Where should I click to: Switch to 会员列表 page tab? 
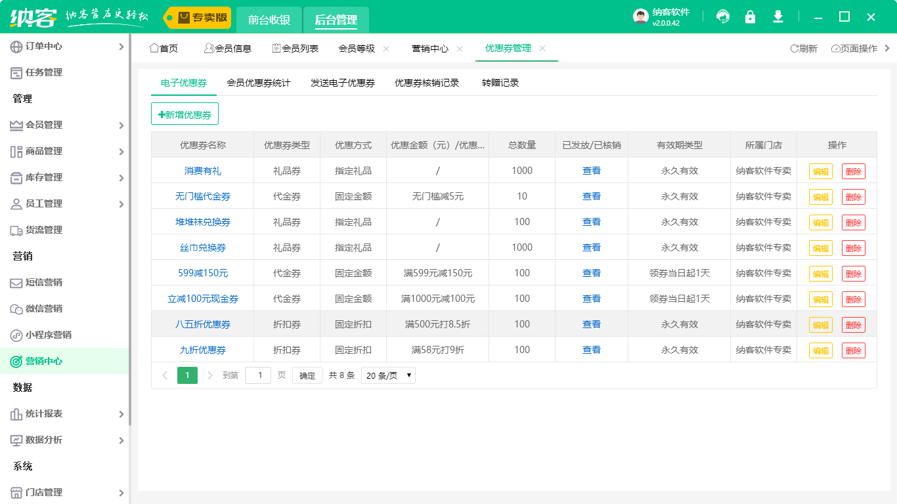coord(295,49)
